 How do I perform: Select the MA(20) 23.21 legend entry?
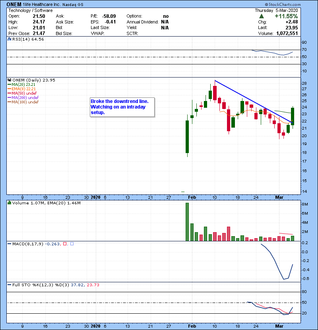click(x=21, y=84)
